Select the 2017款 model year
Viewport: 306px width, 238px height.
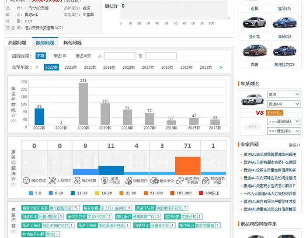(148, 67)
